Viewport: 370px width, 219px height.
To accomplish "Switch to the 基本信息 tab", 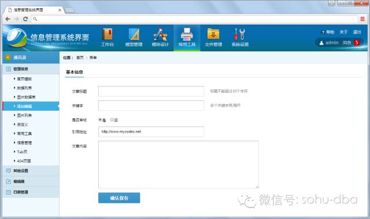I will 75,72.
